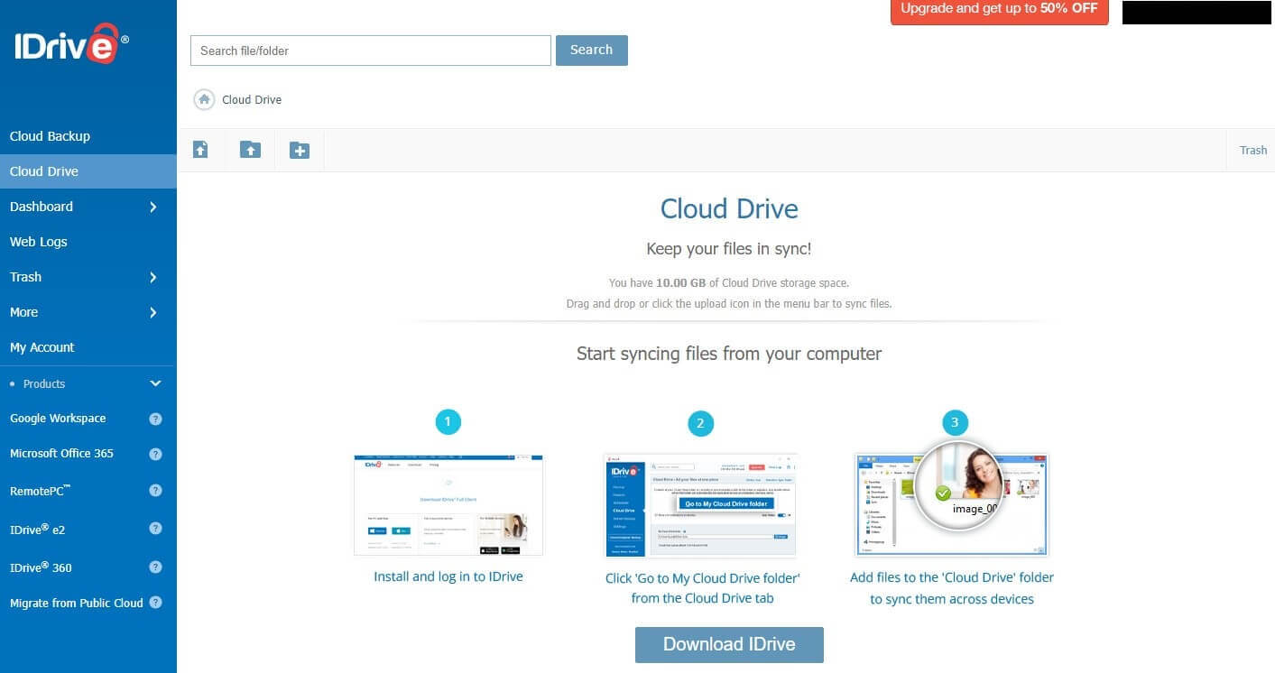Click the Search file/folder input field
The height and width of the screenshot is (673, 1275).
(x=371, y=51)
